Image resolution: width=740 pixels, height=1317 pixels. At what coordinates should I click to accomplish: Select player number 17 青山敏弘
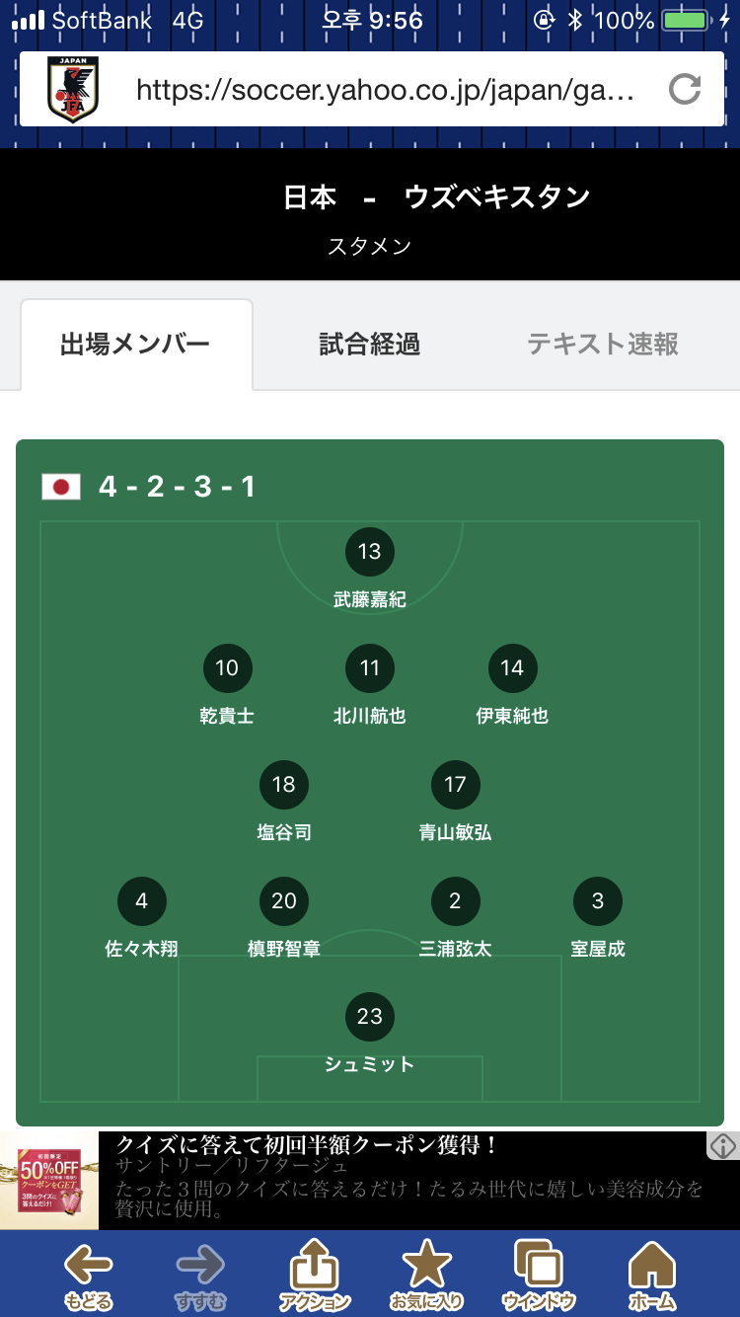455,785
